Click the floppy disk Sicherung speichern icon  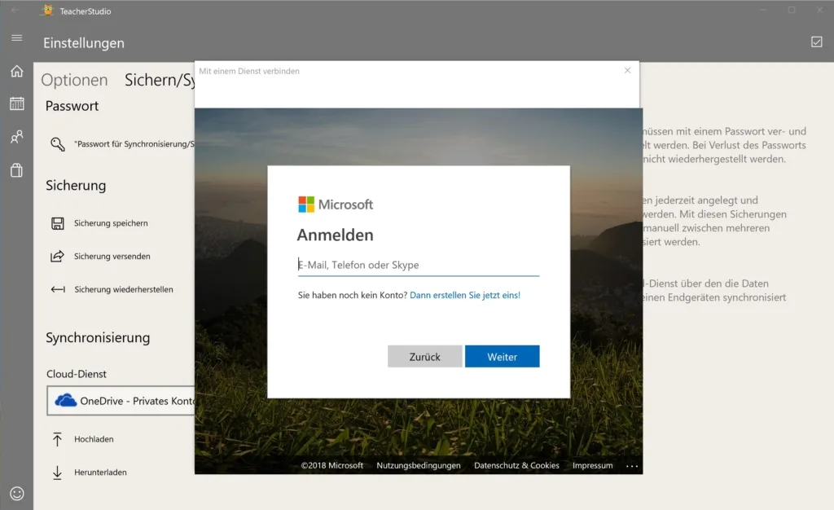click(58, 223)
